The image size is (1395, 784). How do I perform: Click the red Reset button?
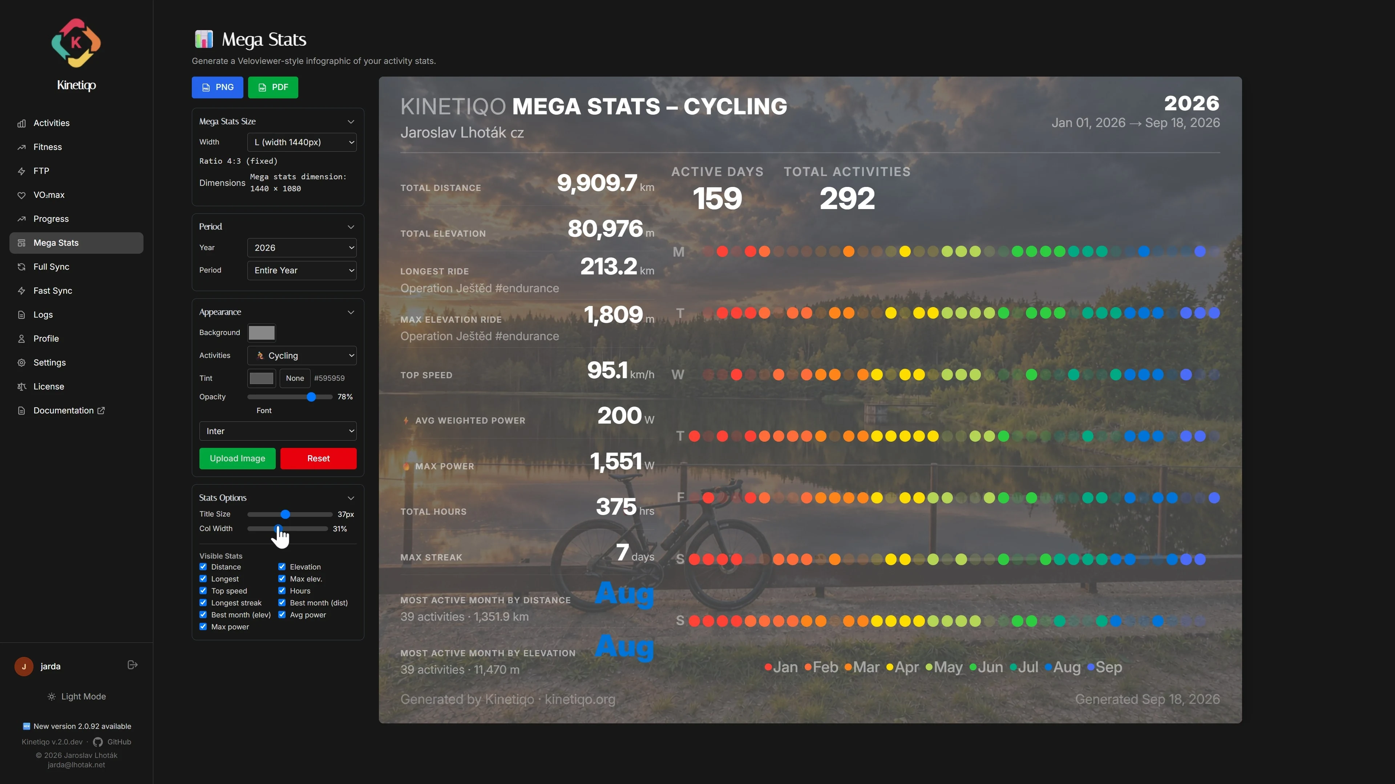point(319,458)
